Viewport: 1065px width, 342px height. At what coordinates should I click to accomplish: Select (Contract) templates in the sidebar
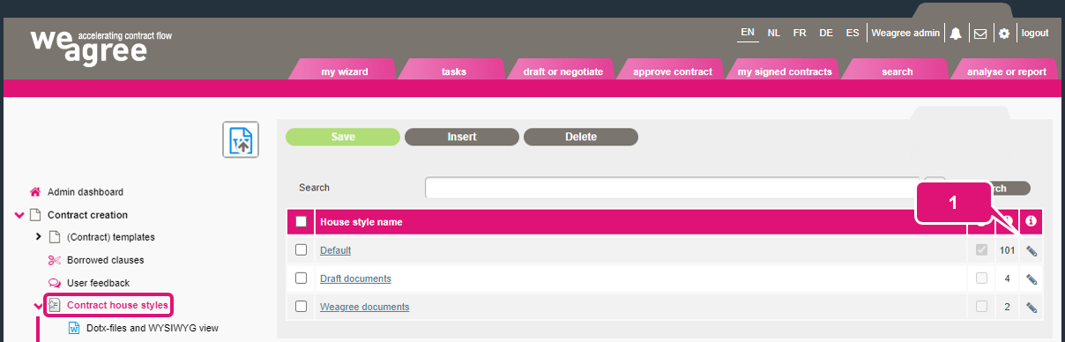[111, 237]
